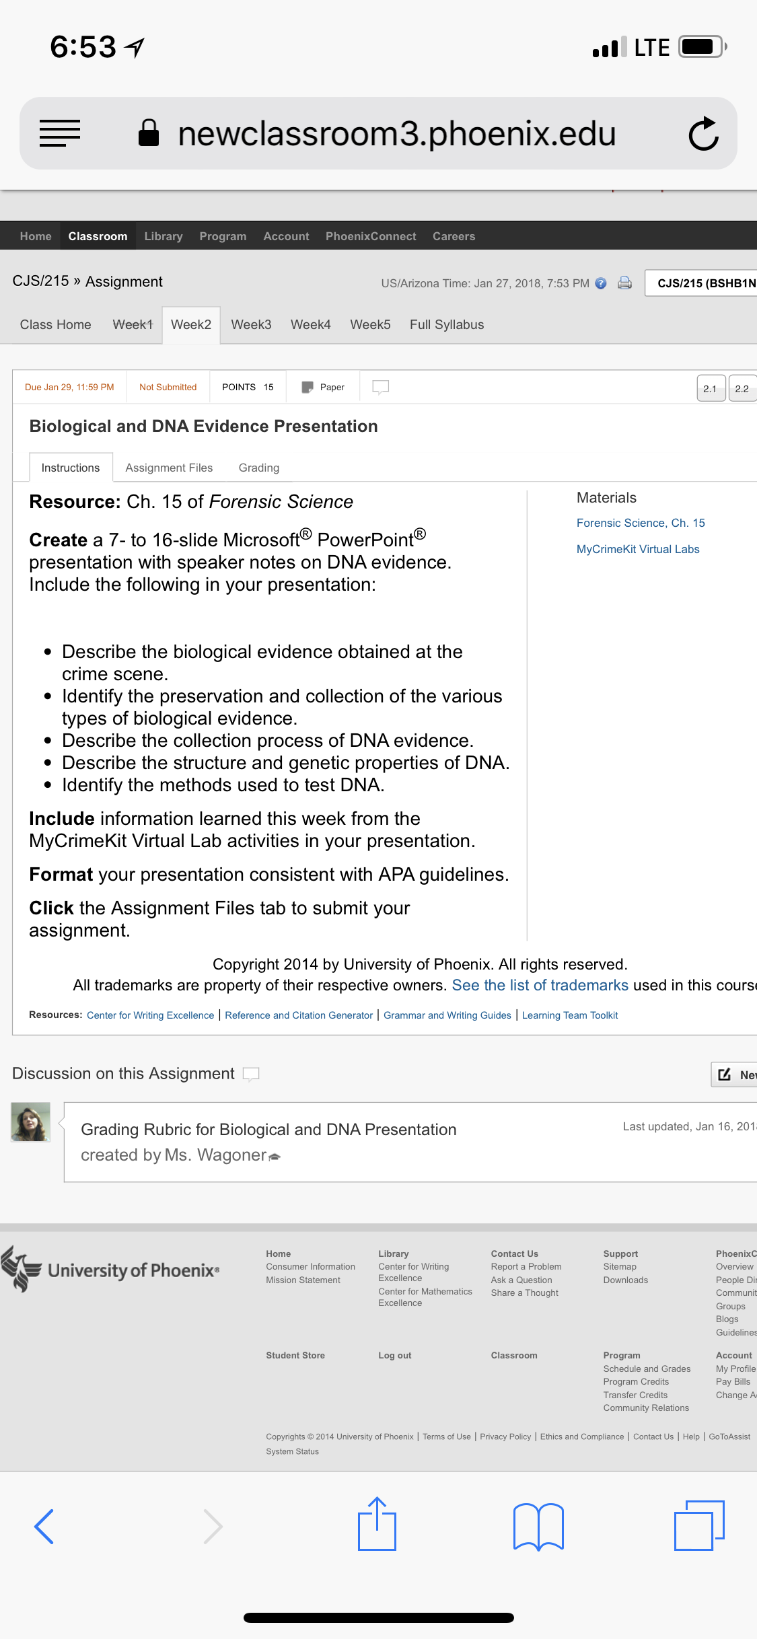Select the Week3 tab
The width and height of the screenshot is (757, 1639).
pos(251,324)
